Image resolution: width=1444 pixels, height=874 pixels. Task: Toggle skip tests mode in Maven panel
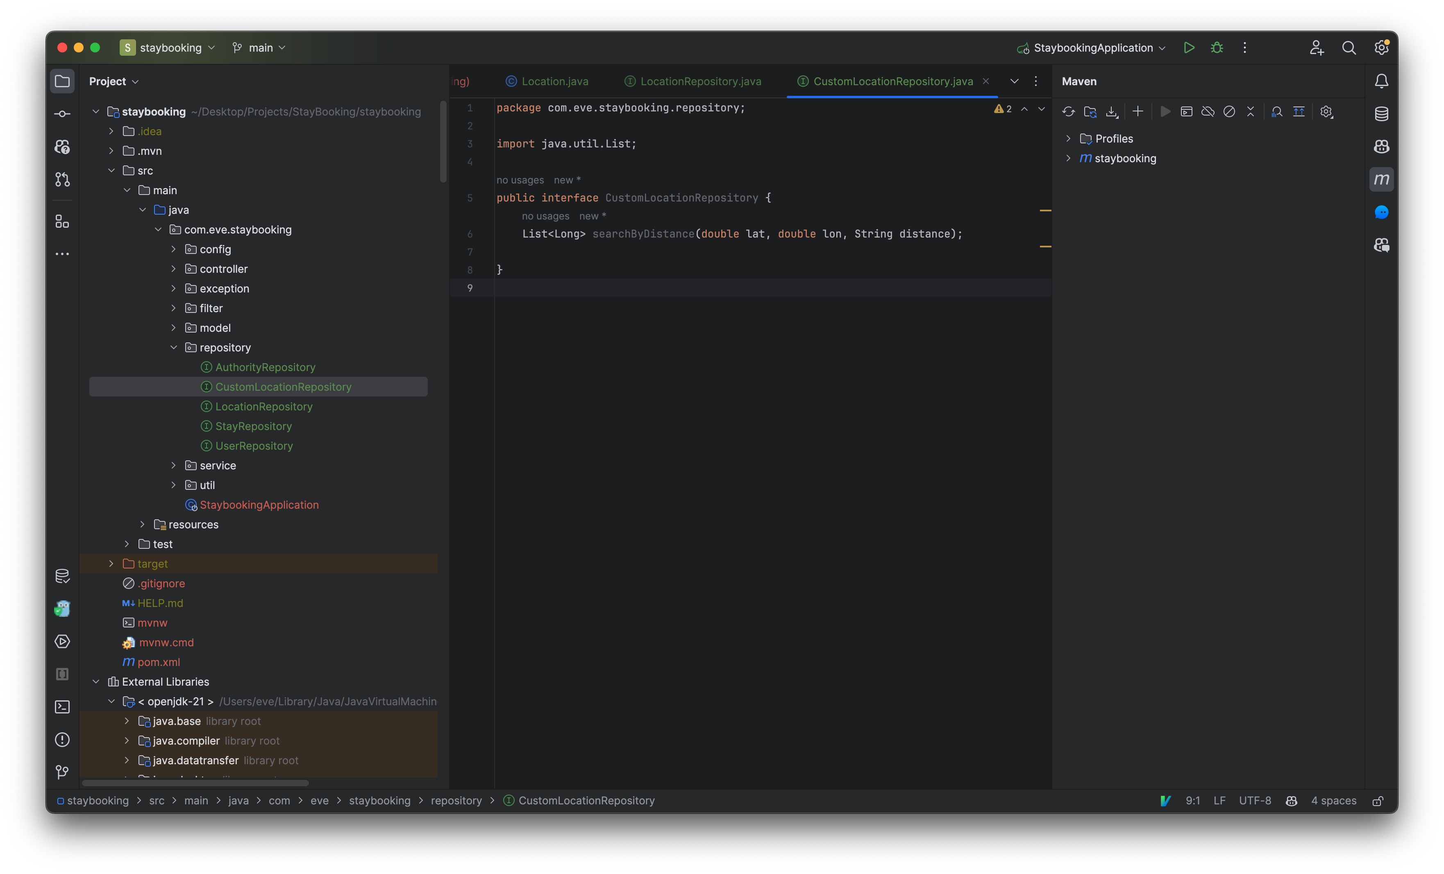tap(1229, 111)
